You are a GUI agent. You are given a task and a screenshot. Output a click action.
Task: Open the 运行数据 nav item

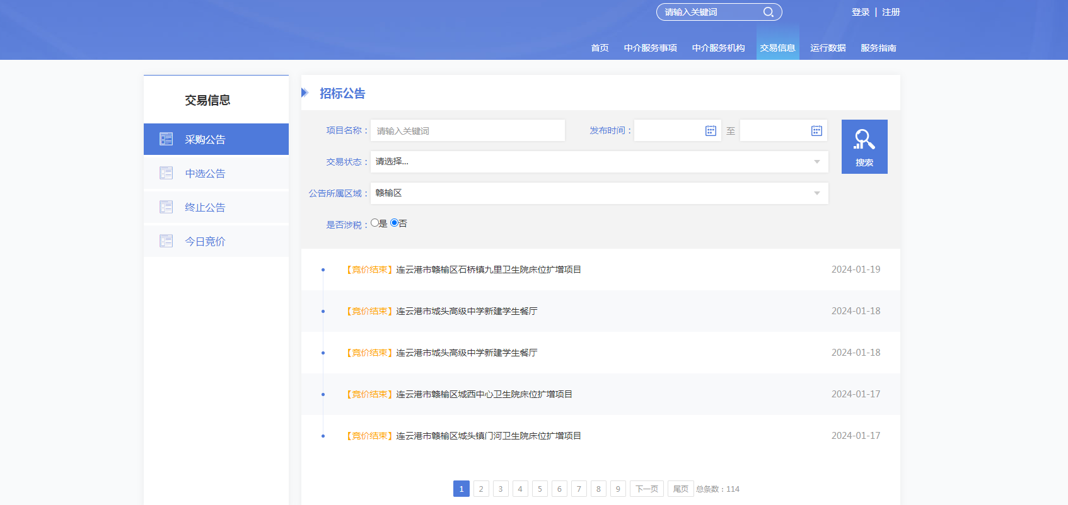828,48
